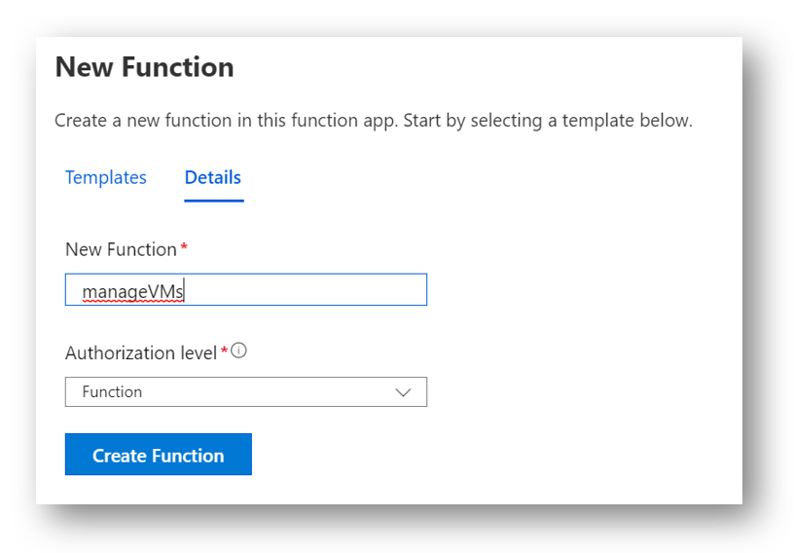
Task: Click the red spellcheck underline under manageVMs
Action: click(132, 302)
